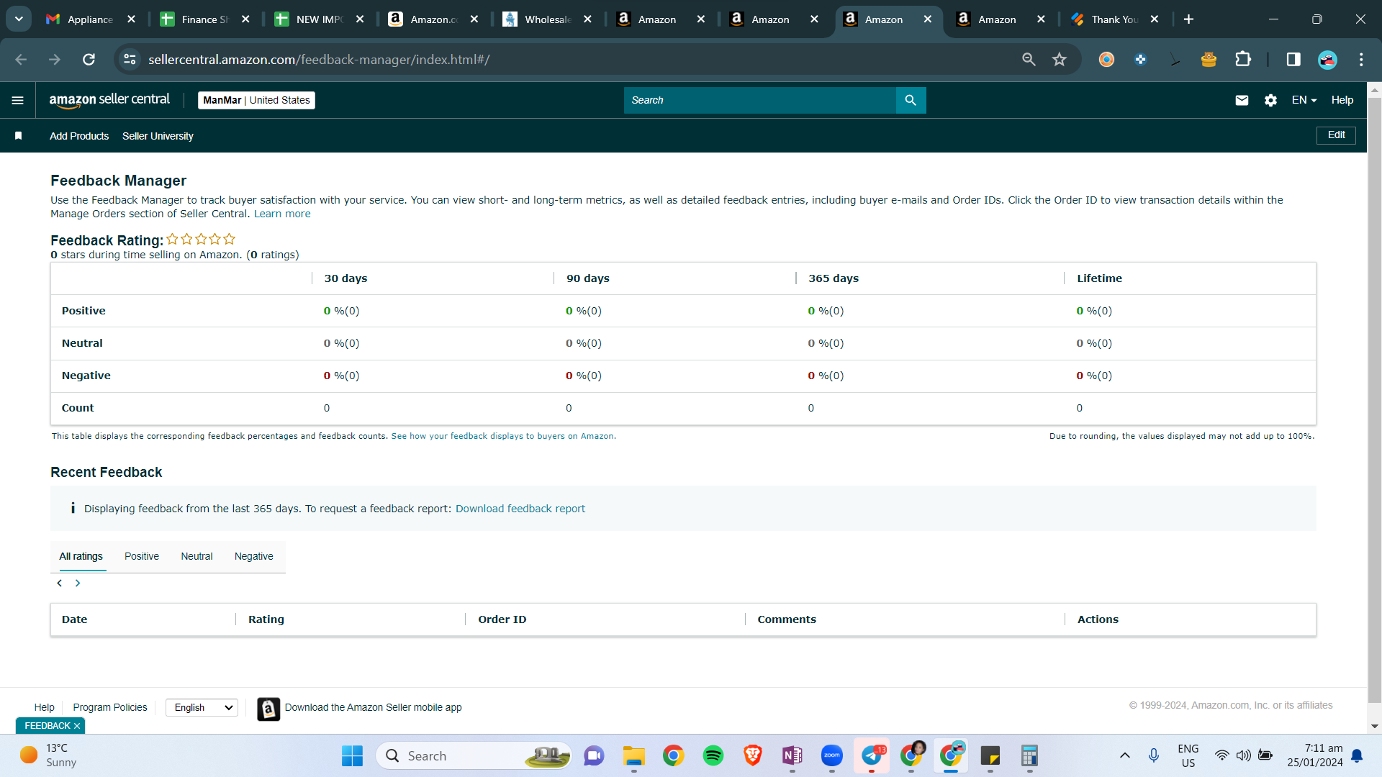Screen dimensions: 1382x777
Task: Open Program Policies footer link
Action: pos(110,707)
